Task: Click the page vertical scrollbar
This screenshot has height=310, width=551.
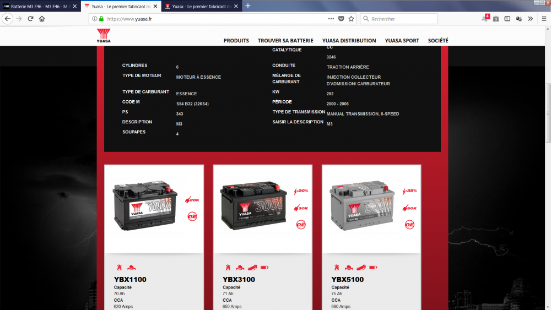Action: tap(548, 113)
